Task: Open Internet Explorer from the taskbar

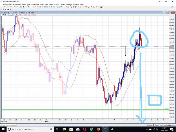Action: (x=92, y=129)
